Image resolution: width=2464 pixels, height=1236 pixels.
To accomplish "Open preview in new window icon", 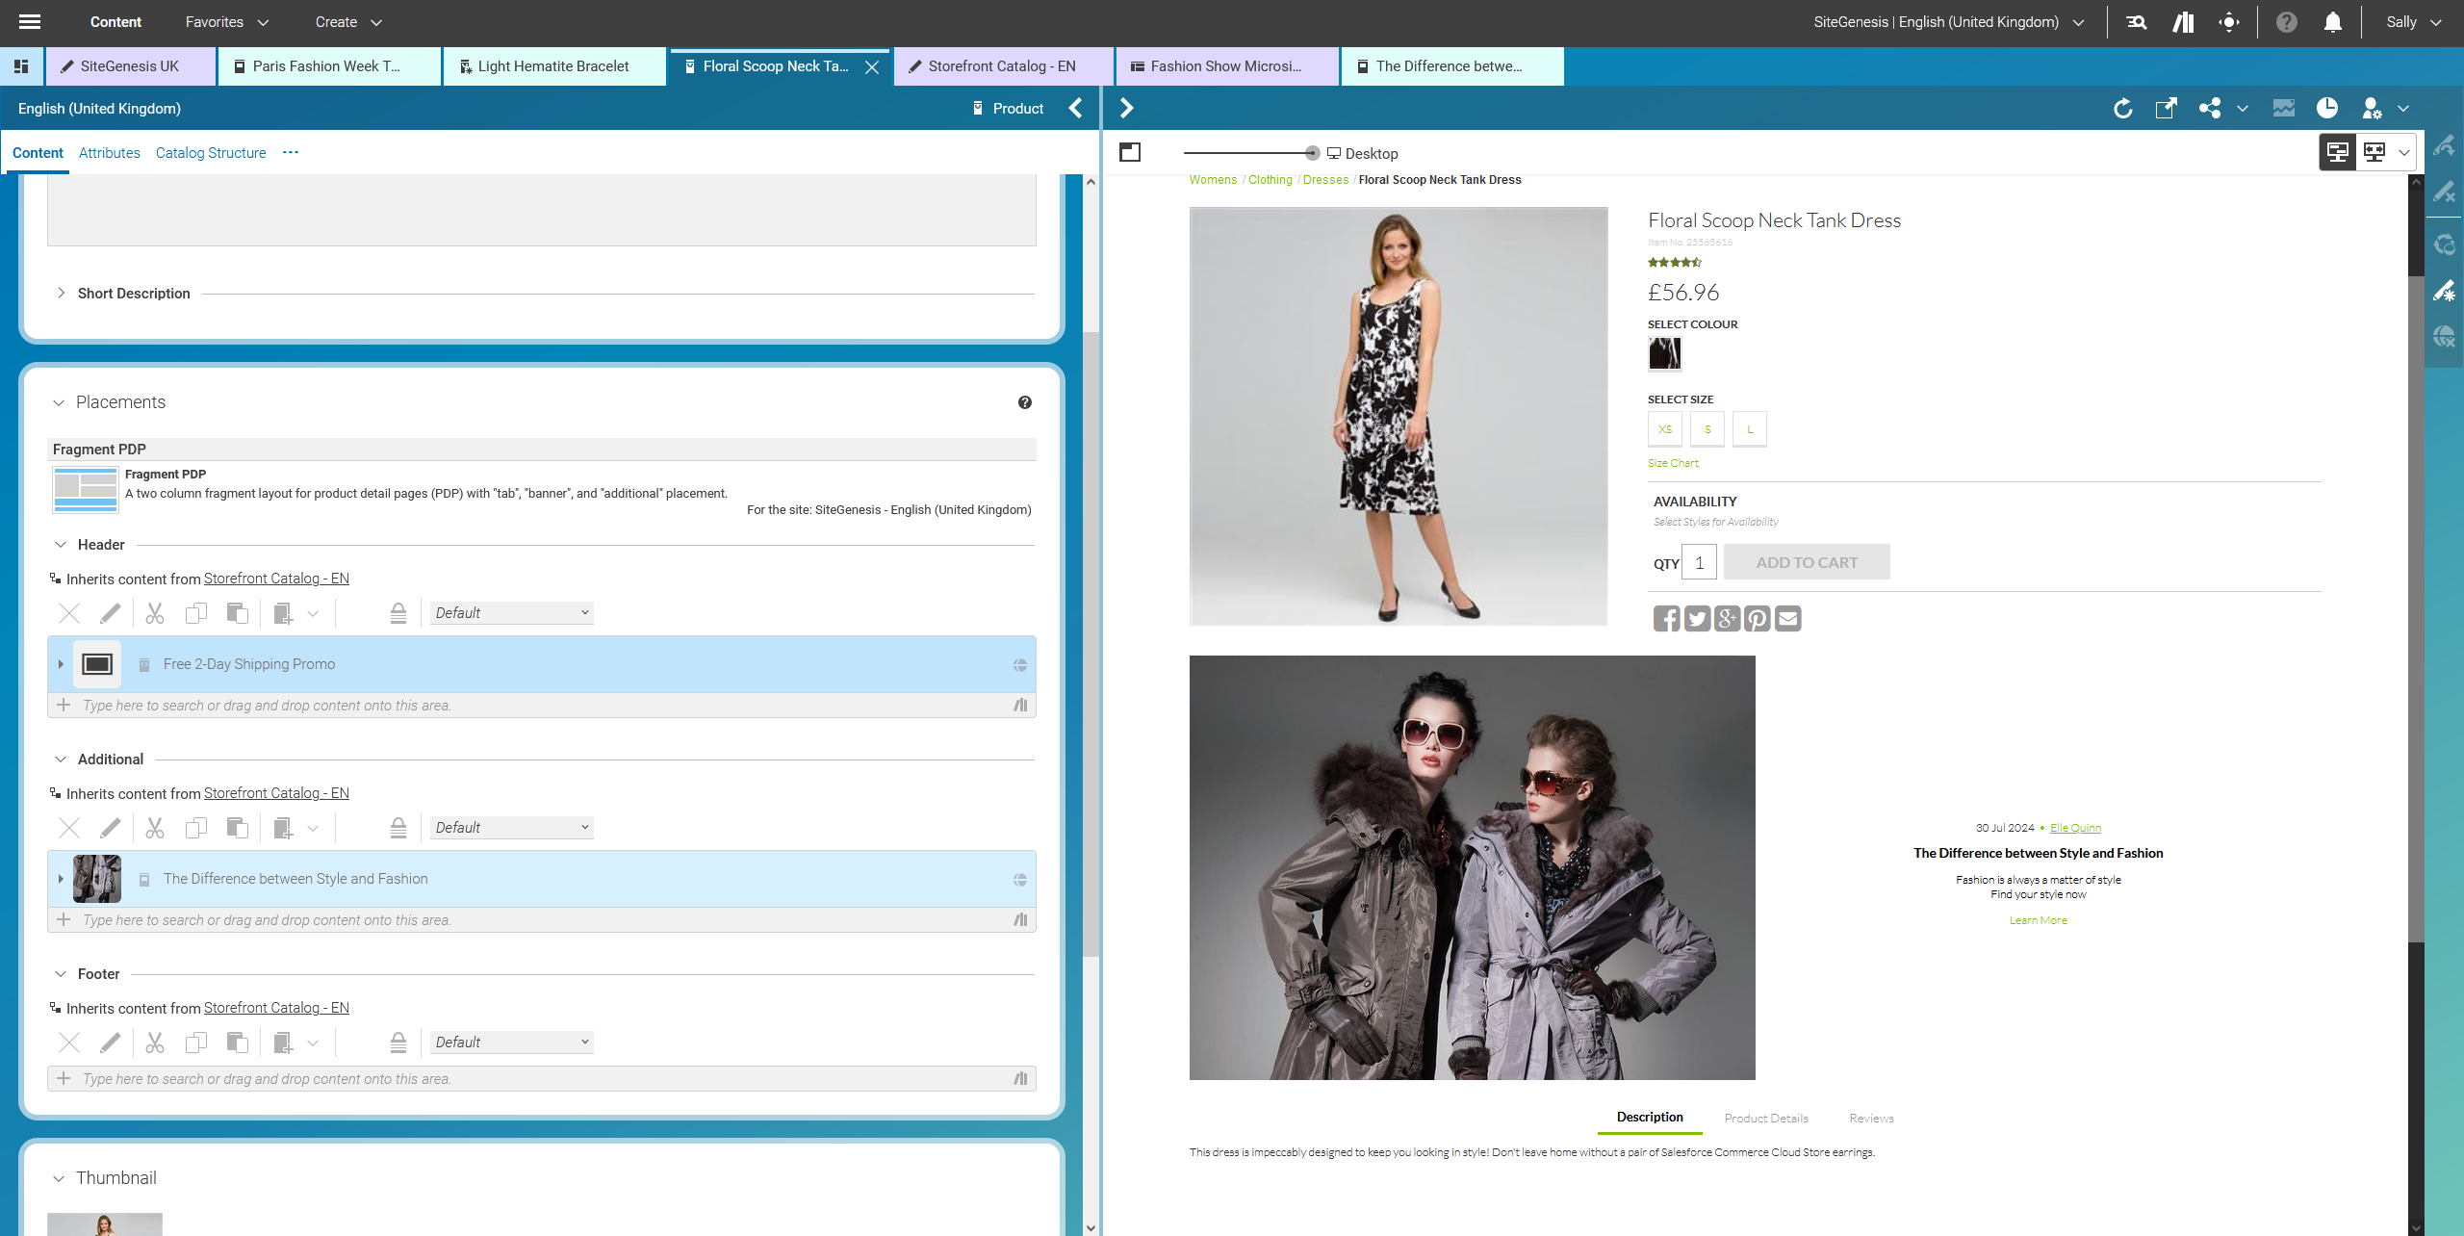I will coord(2166,109).
